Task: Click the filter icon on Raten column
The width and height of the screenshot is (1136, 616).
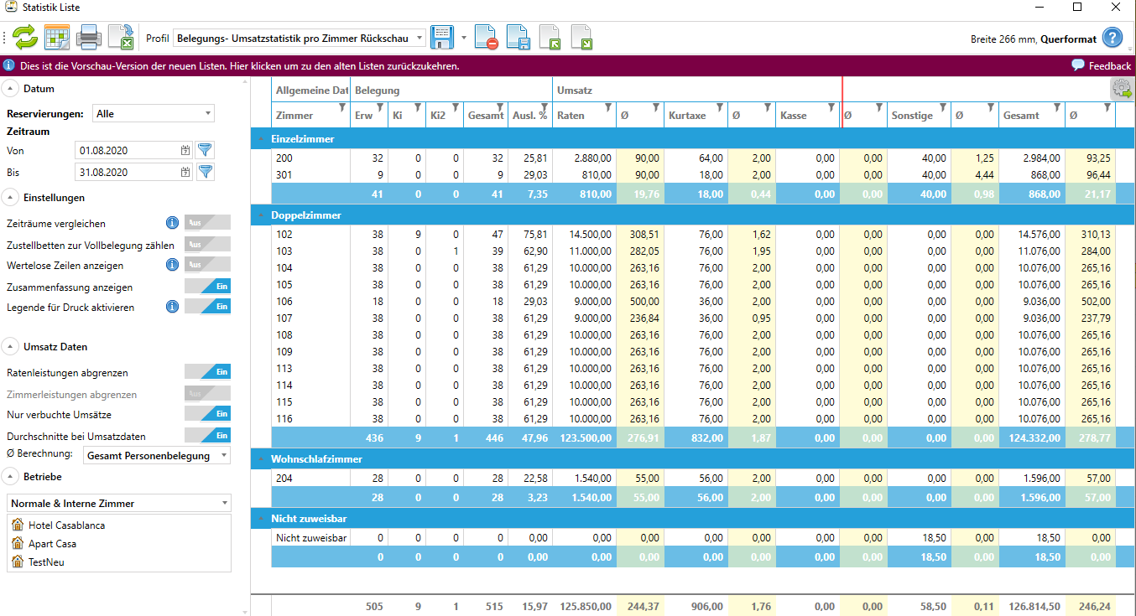Action: coord(609,106)
